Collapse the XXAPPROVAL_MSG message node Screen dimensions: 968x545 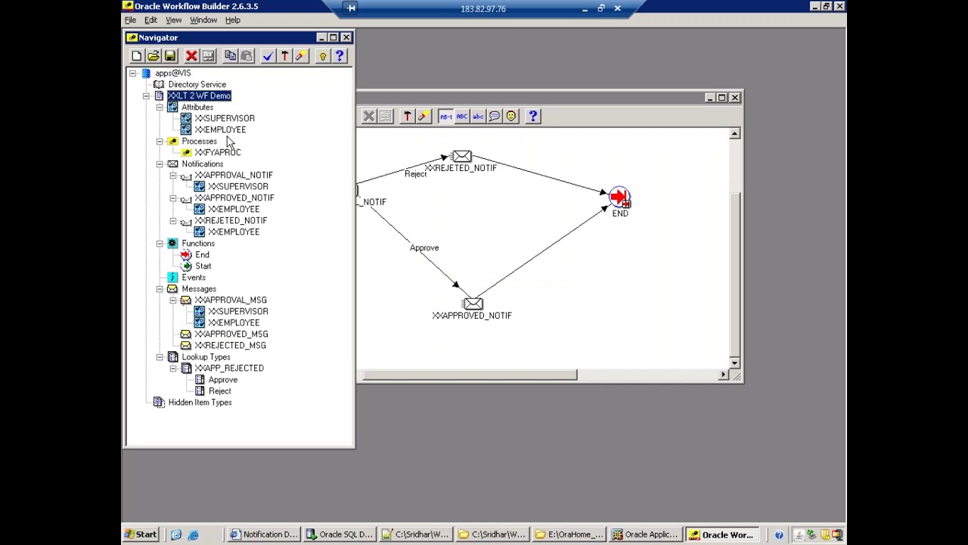tap(173, 301)
